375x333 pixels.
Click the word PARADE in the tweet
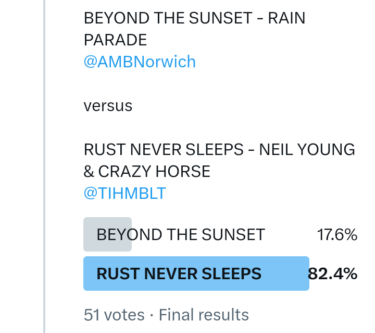coord(115,40)
